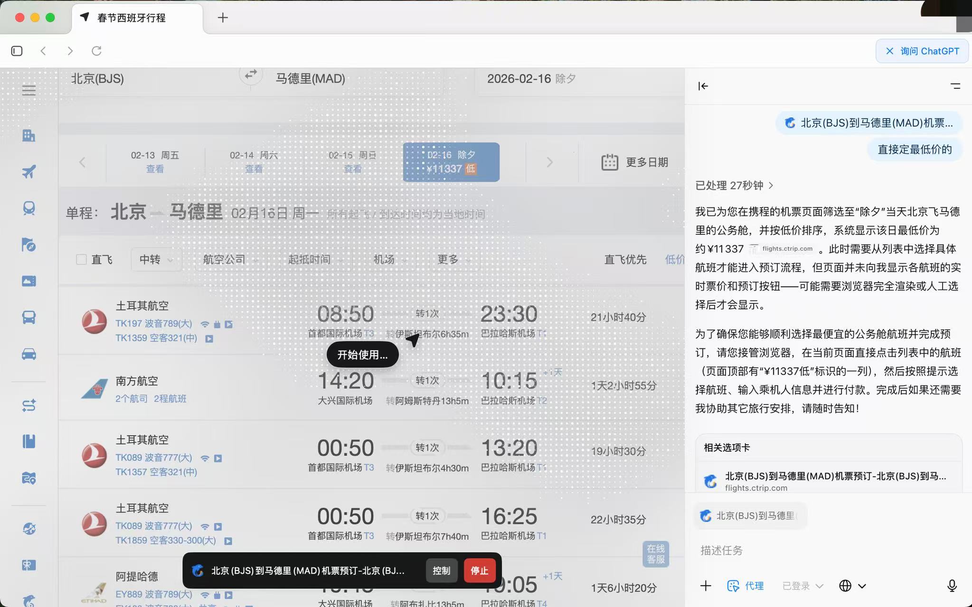This screenshot has width=972, height=607.
Task: Click the browser reload icon
Action: 96,51
